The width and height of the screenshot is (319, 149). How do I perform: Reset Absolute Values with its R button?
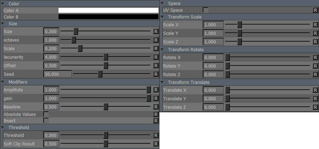point(156,114)
